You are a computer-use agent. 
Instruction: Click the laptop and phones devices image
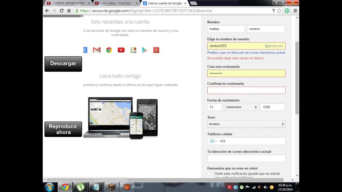click(121, 118)
